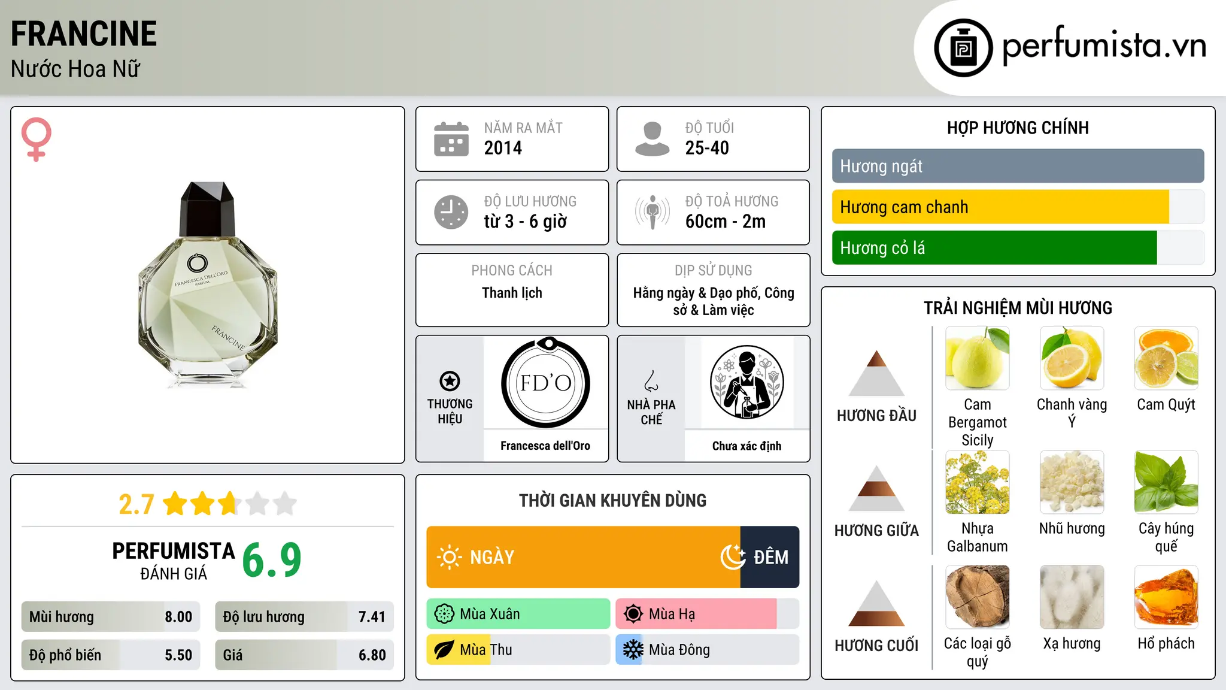
Task: Click the green Hương cỏ lá bar
Action: [x=994, y=247]
